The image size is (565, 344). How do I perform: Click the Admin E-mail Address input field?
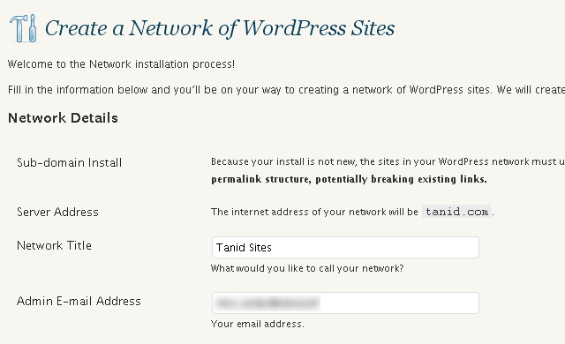(345, 303)
